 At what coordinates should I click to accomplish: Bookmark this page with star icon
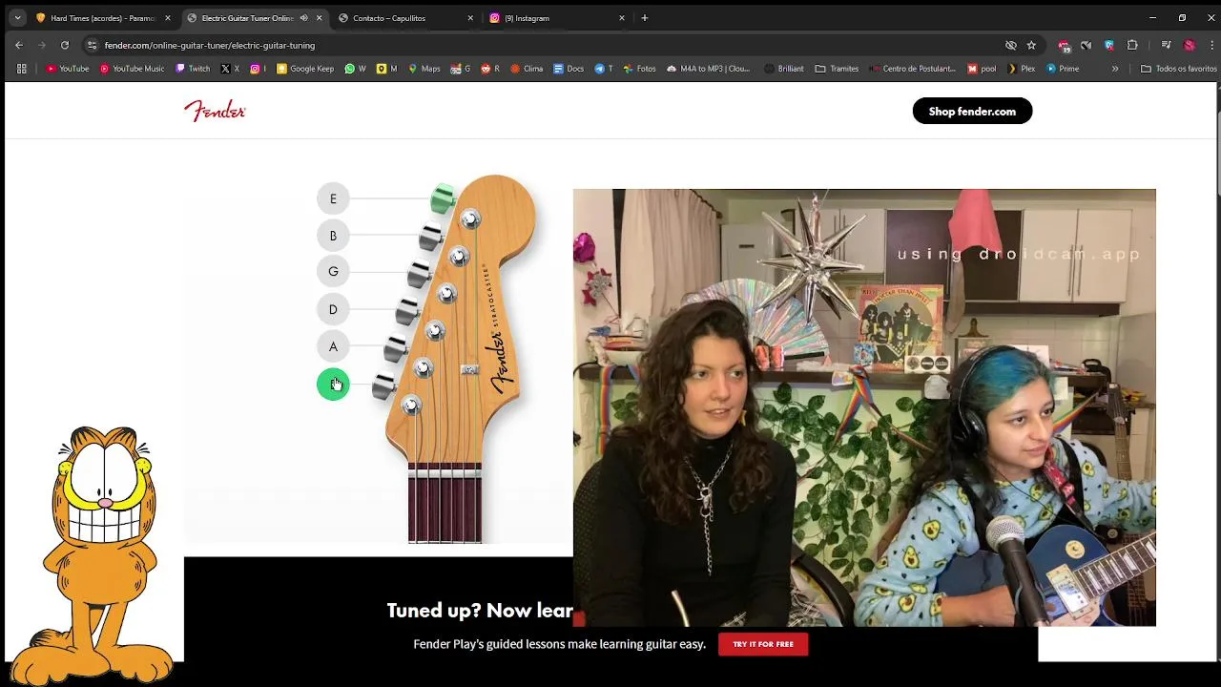coord(1031,45)
